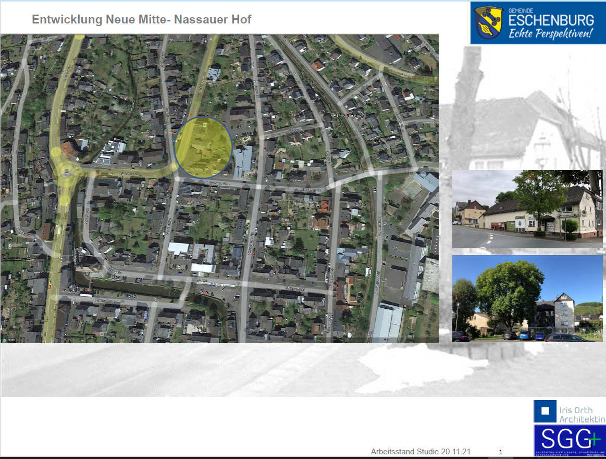606x459 pixels.
Task: Click the tree in the upper street photo
Action: point(541,191)
